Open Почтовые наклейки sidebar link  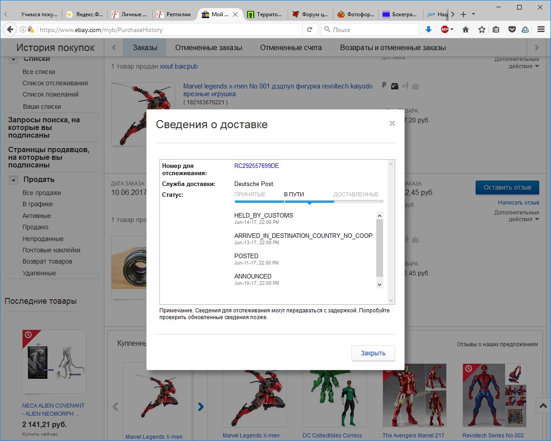pyautogui.click(x=51, y=250)
